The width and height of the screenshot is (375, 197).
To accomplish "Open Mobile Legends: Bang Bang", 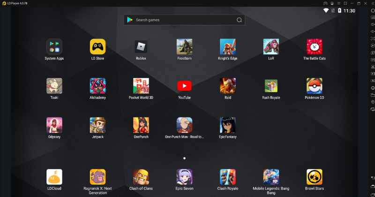I will [271, 177].
